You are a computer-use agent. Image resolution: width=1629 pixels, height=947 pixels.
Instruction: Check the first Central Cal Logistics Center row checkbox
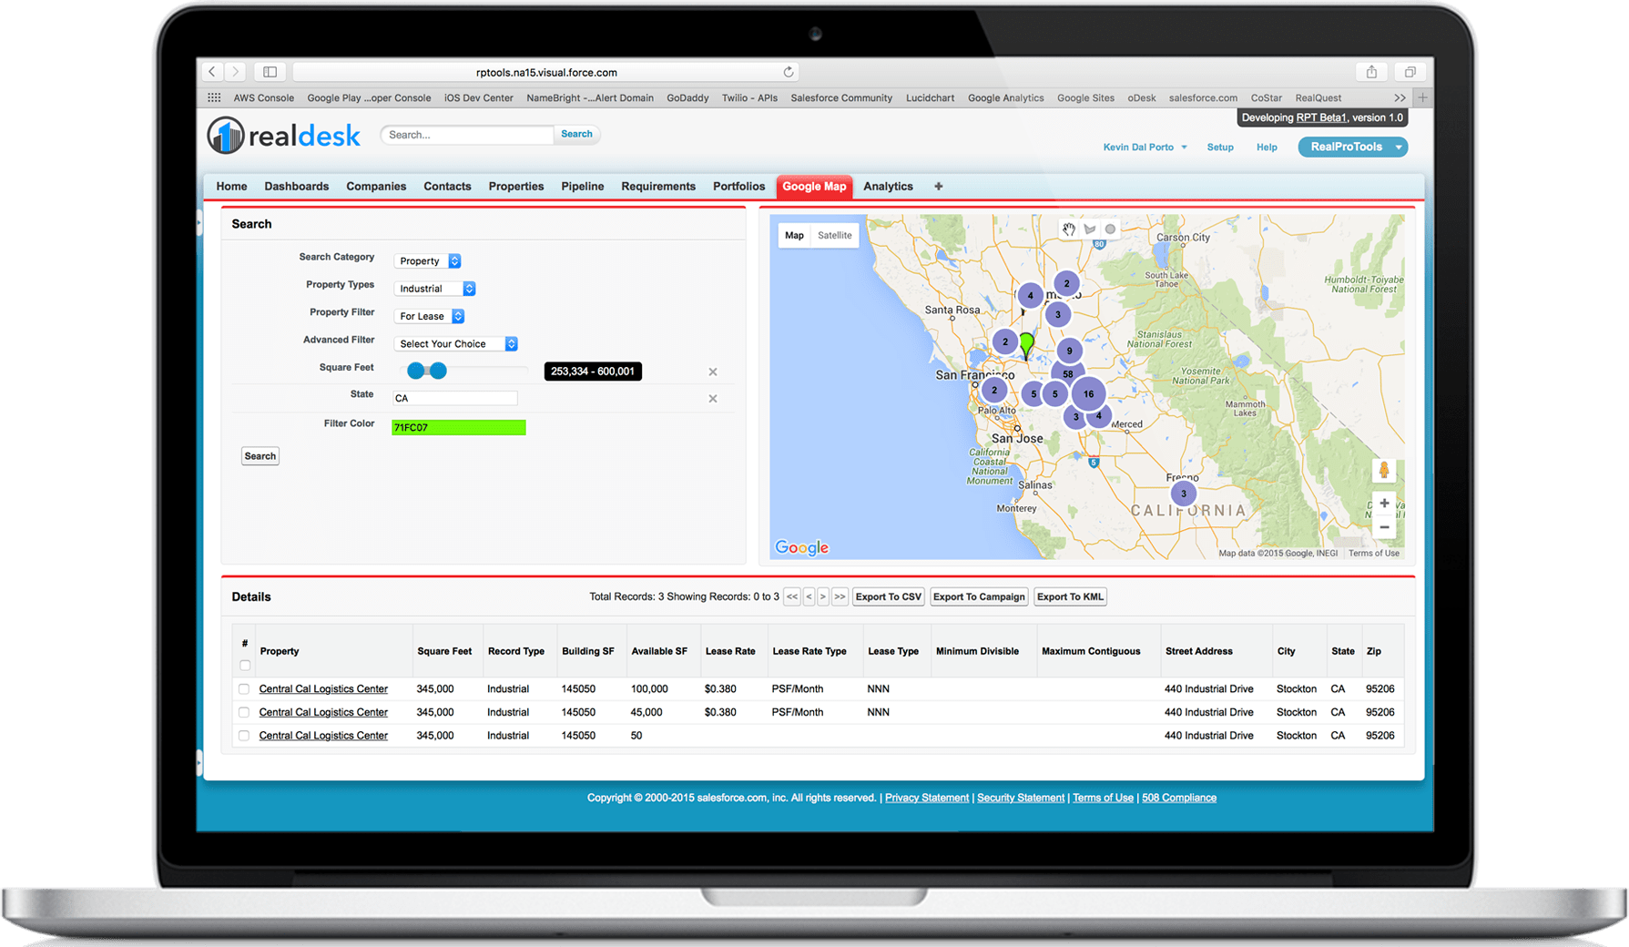[244, 689]
